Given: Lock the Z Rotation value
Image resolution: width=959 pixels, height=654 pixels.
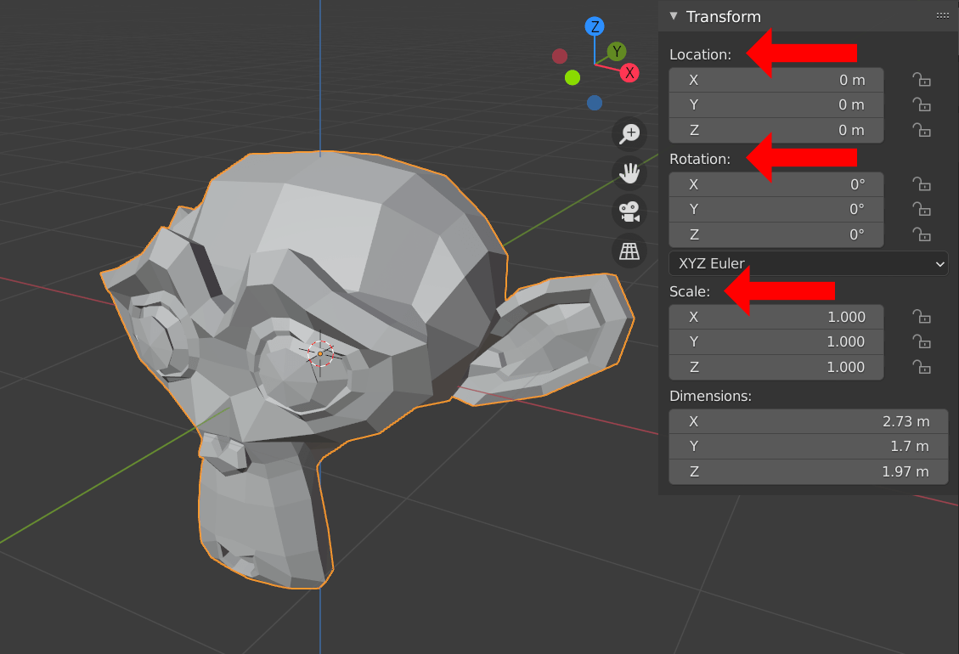Looking at the screenshot, I should pos(922,235).
